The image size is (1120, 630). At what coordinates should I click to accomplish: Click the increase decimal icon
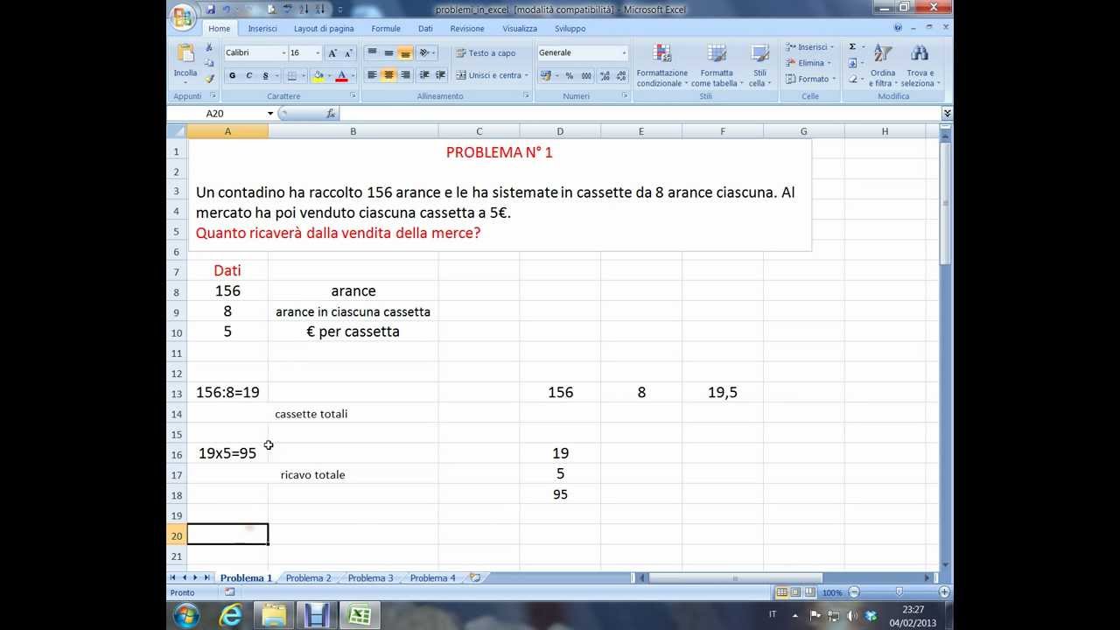point(605,75)
